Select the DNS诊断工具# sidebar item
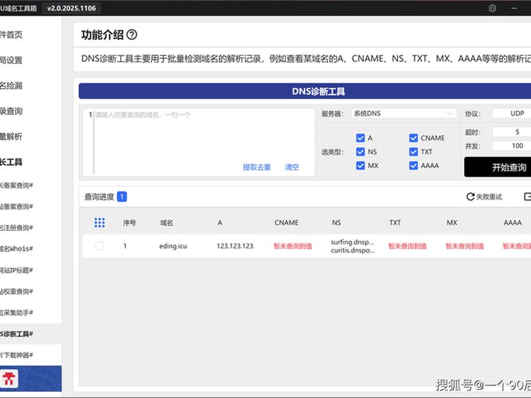The image size is (531, 398). click(x=31, y=334)
